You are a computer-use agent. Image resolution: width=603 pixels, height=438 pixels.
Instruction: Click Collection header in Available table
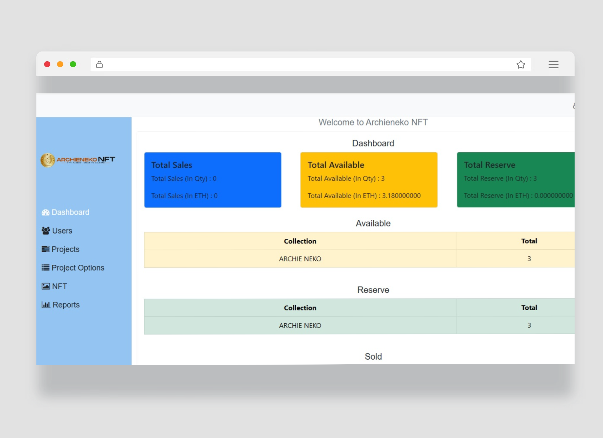[300, 241]
